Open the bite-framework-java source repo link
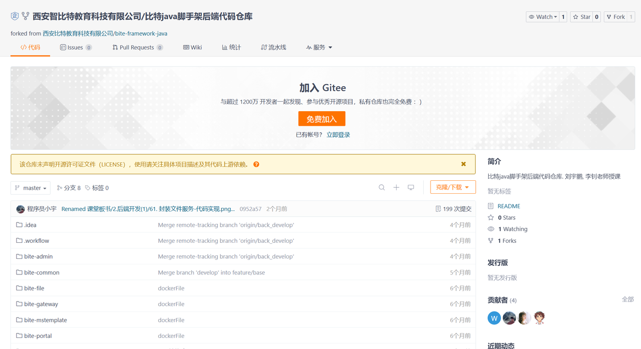 point(141,34)
